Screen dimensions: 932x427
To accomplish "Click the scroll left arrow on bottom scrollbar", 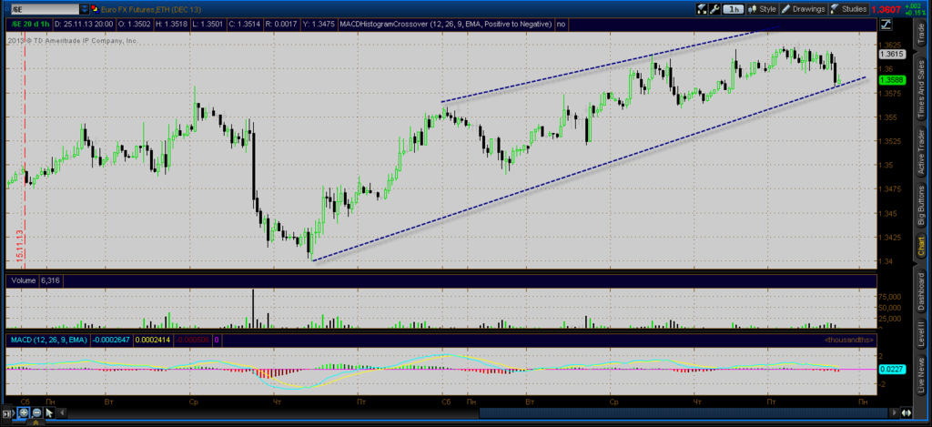I will pos(63,412).
